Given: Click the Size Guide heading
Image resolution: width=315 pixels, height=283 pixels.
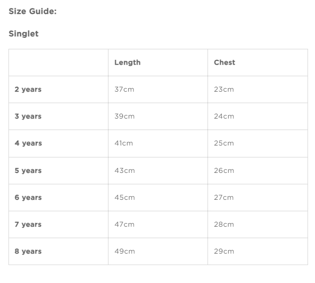Looking at the screenshot, I should point(32,11).
